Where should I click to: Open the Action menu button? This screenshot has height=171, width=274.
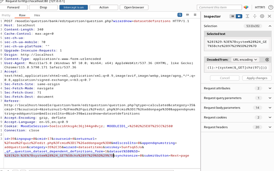point(104,7)
